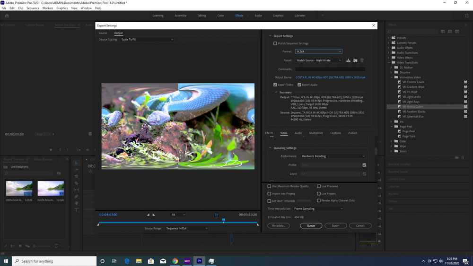
Task: Click the Set Out Point marker icon
Action: pos(154,215)
